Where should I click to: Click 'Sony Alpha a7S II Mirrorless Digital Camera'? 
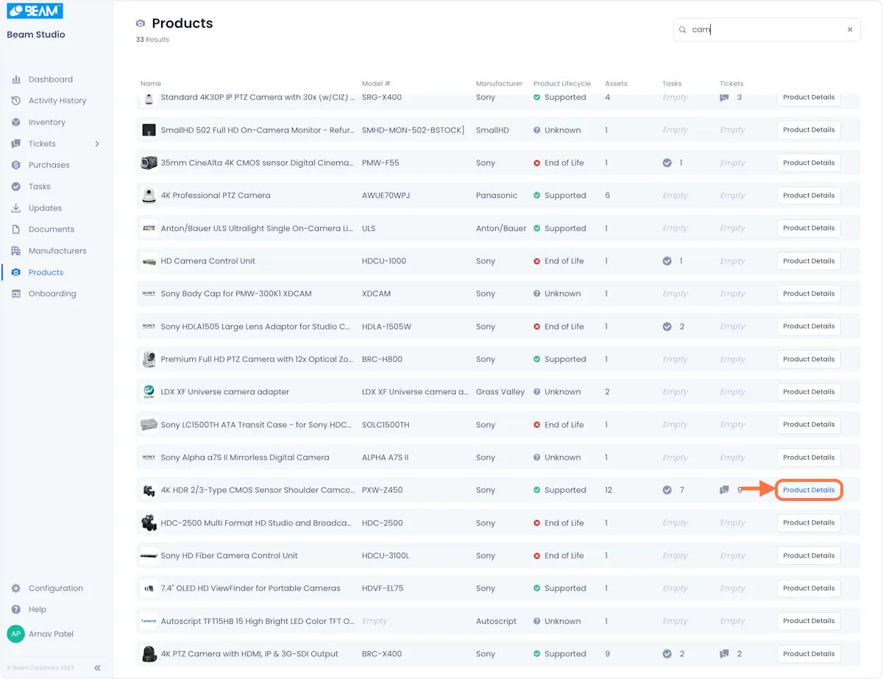point(245,458)
